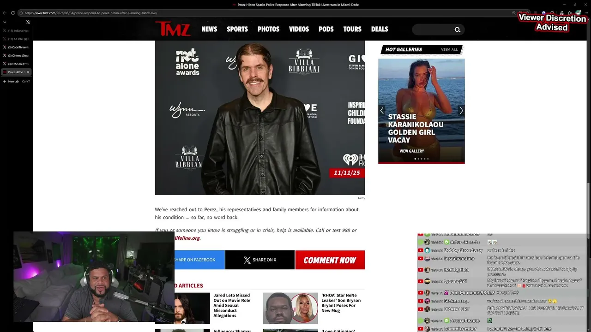Open the lifeline.org link

click(x=187, y=238)
